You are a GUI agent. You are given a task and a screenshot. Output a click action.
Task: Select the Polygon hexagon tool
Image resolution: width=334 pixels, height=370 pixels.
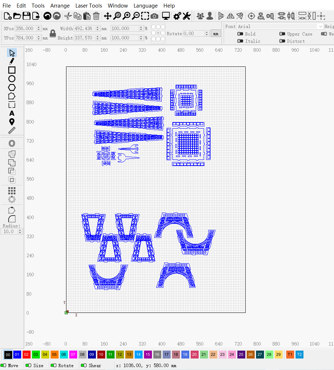12,88
